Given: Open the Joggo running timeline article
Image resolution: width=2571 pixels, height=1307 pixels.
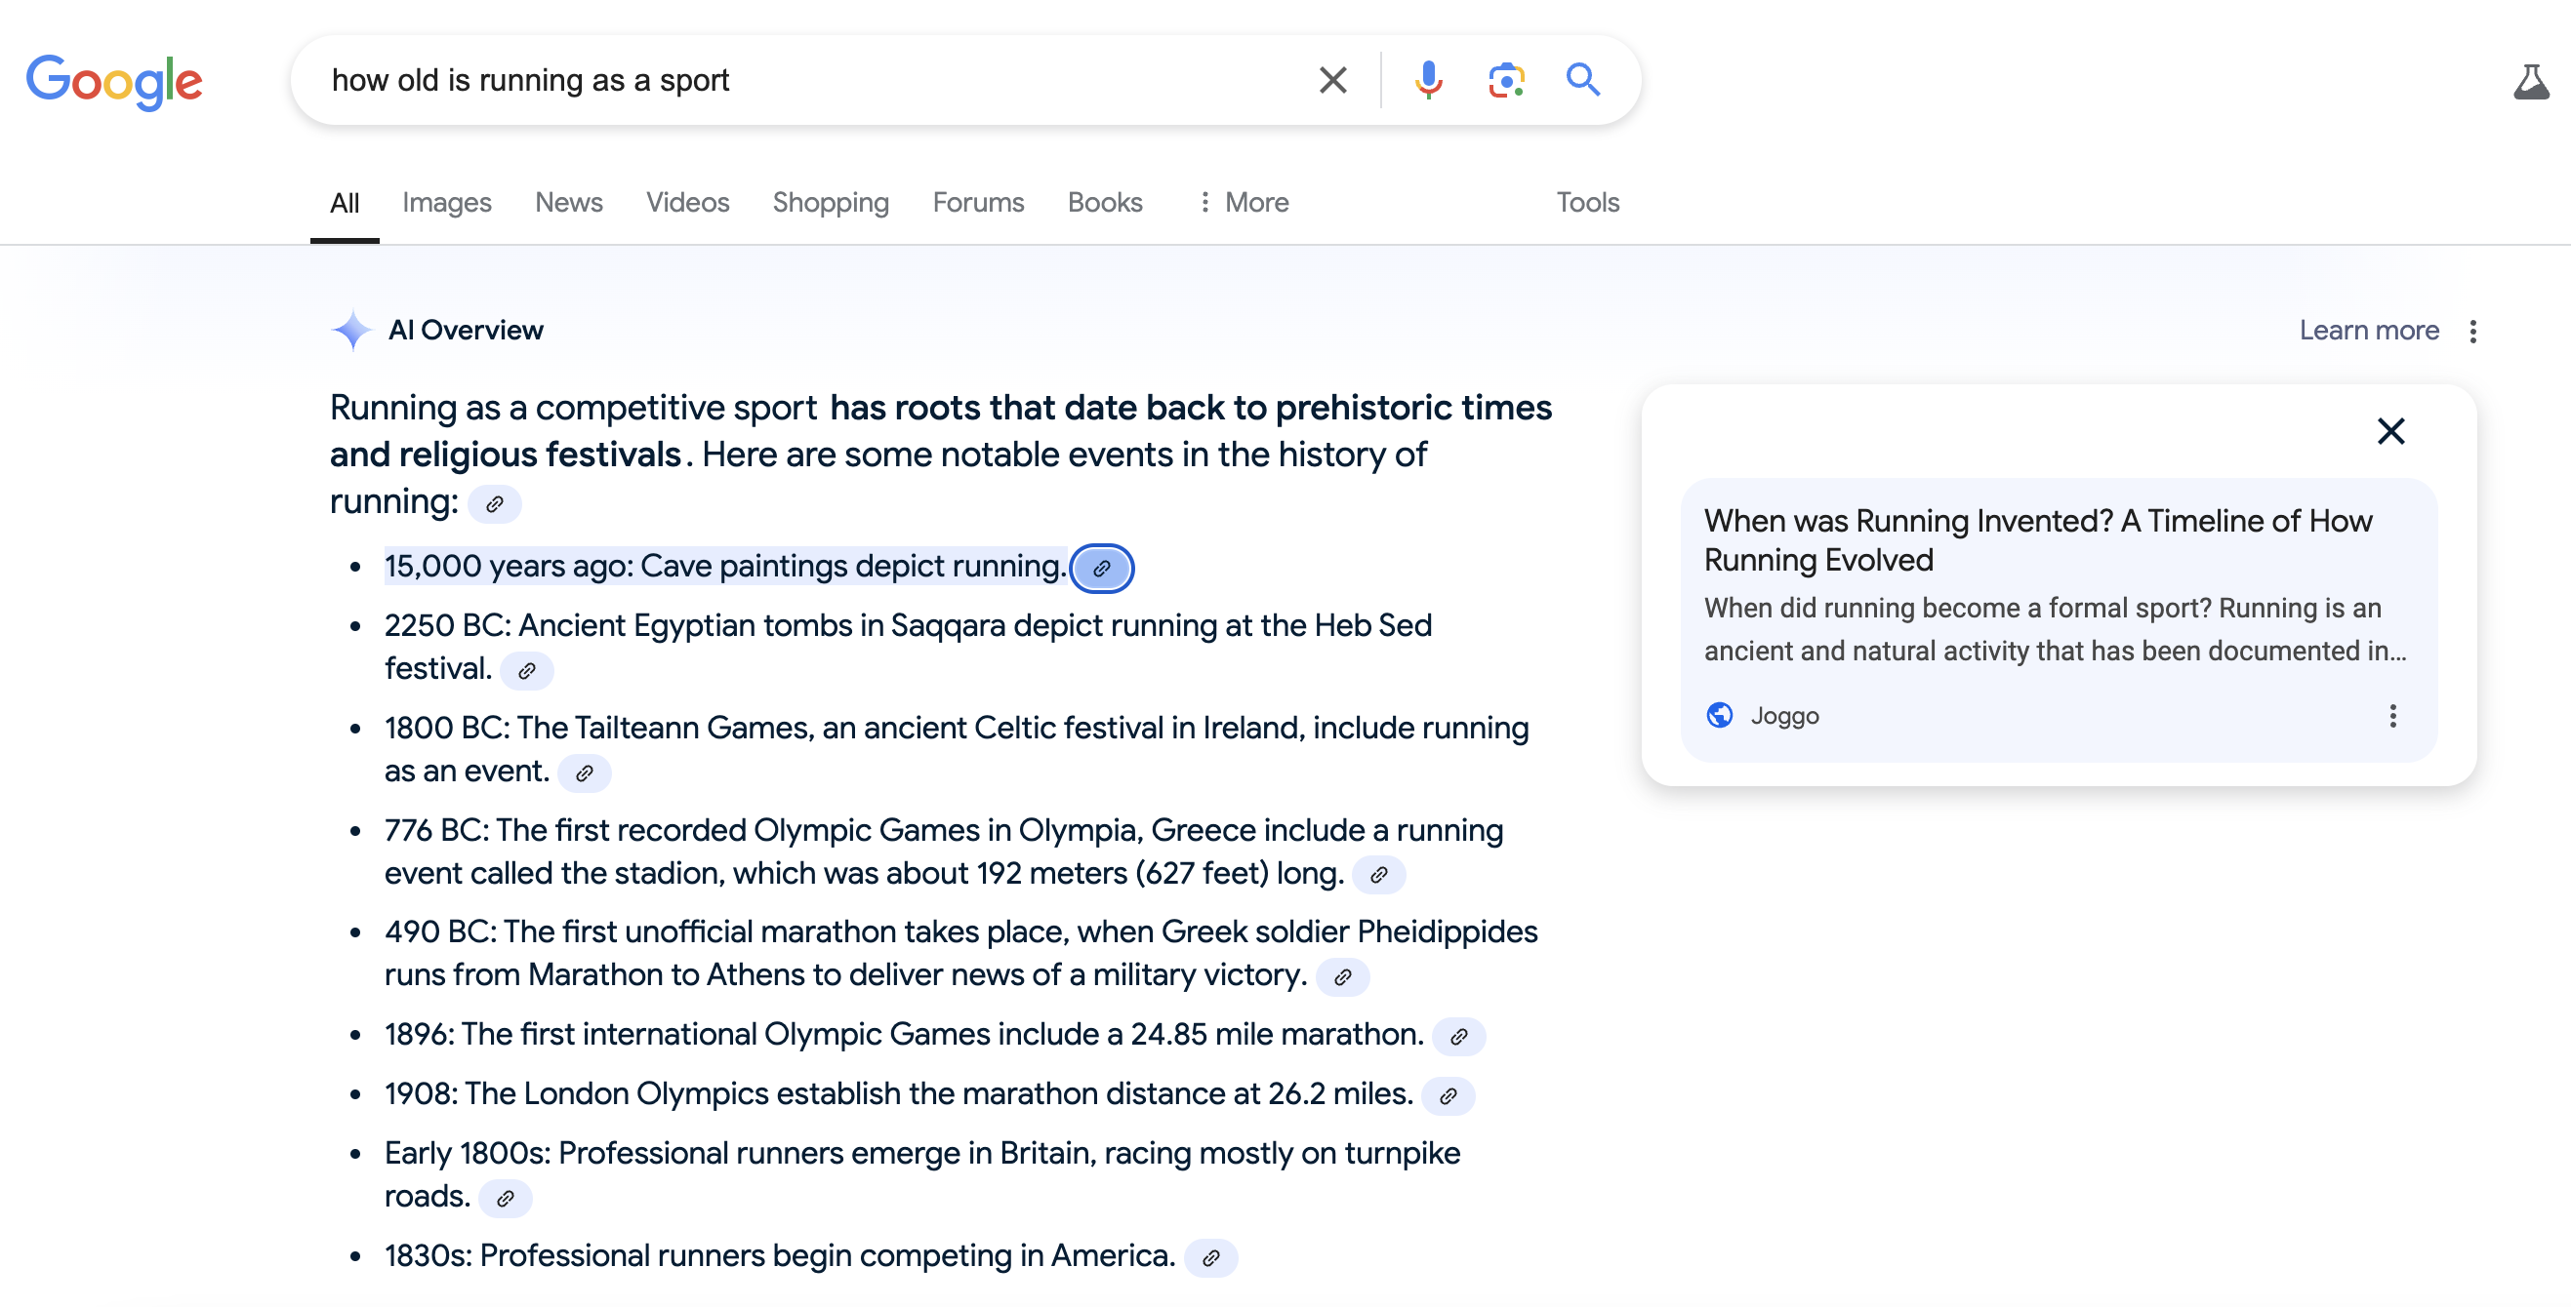Looking at the screenshot, I should (x=2037, y=539).
